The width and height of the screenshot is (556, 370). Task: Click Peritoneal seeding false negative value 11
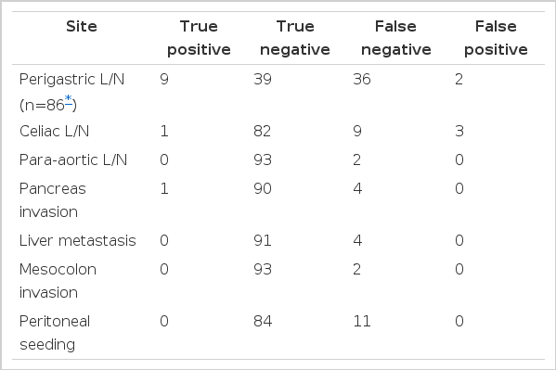pyautogui.click(x=362, y=322)
